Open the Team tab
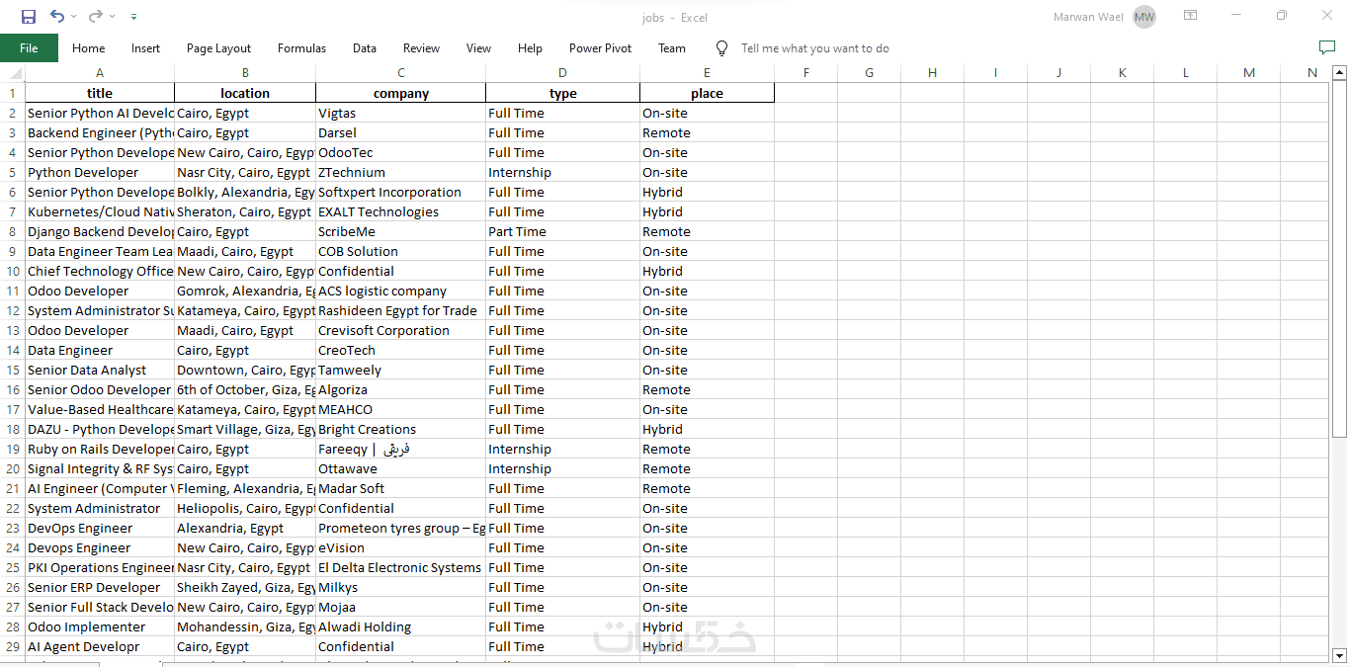This screenshot has width=1350, height=667. [x=672, y=47]
